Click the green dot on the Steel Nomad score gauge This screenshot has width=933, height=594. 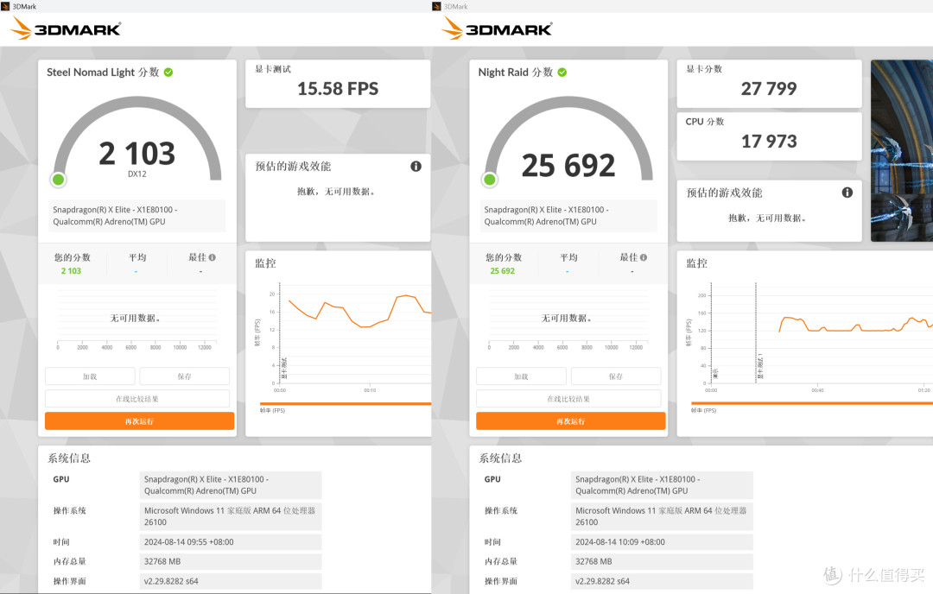click(x=59, y=180)
